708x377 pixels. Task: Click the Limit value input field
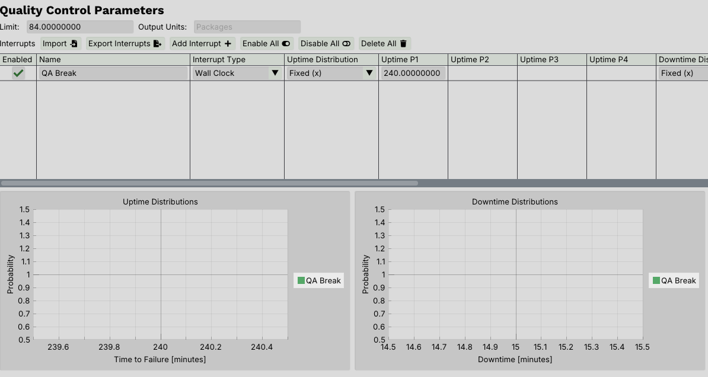click(80, 27)
